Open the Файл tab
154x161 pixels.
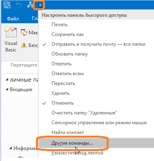click(13, 18)
